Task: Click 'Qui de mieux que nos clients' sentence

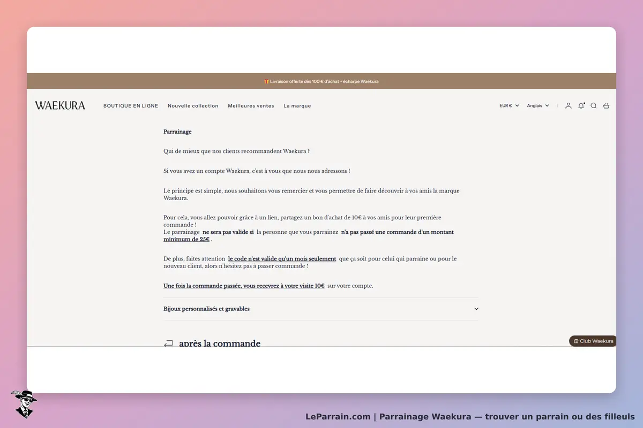Action: click(x=236, y=151)
